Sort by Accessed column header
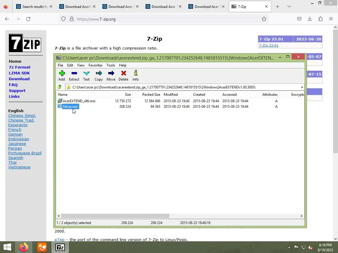Viewport: 338px width, 253px height. tap(235, 95)
